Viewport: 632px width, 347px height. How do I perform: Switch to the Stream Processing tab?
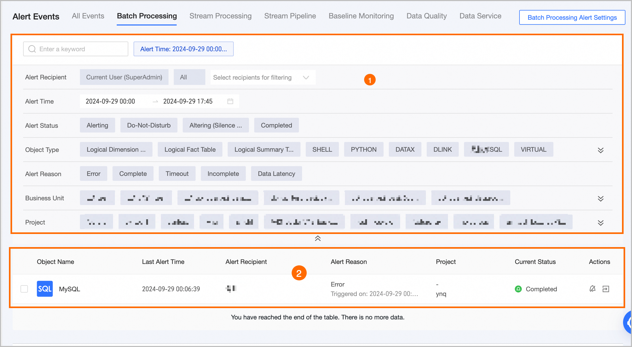(x=220, y=16)
